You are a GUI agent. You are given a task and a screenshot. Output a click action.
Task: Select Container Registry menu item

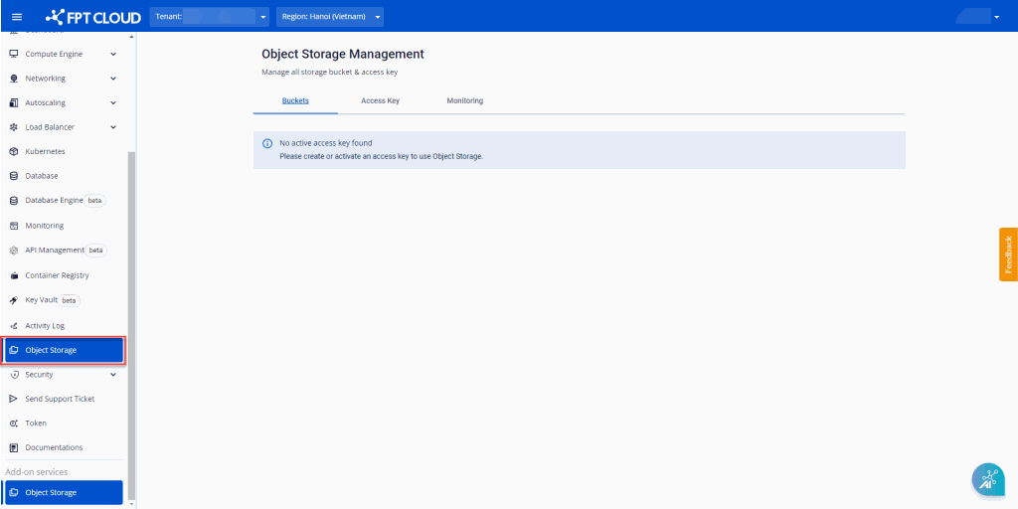click(64, 275)
